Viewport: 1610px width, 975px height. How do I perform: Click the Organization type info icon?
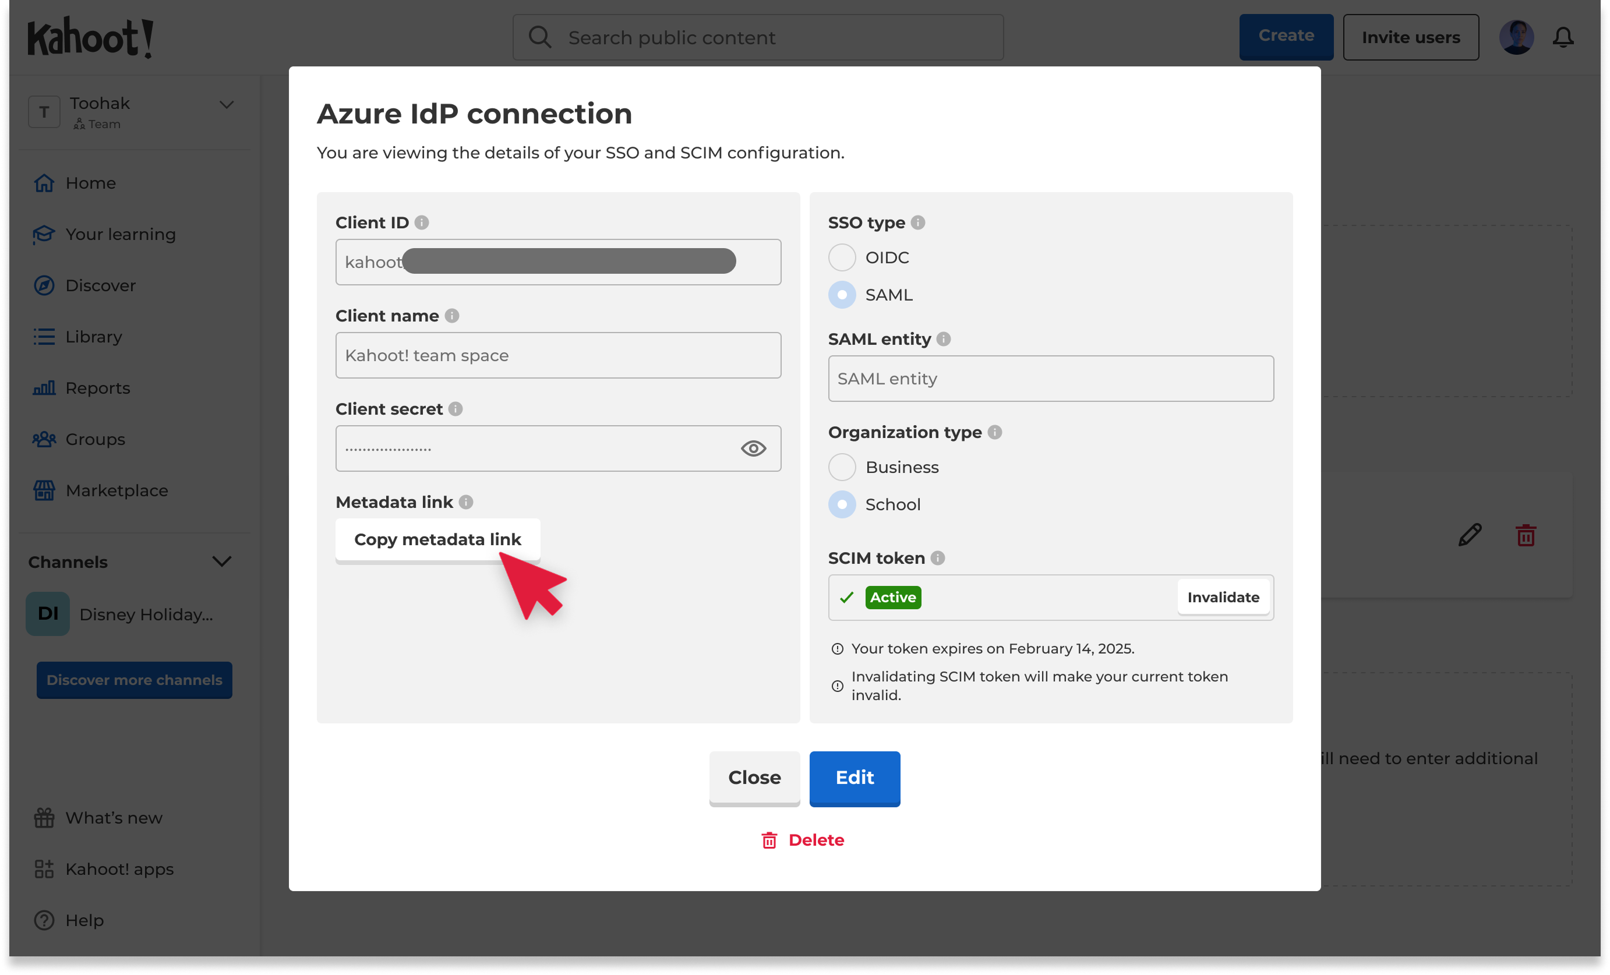[x=995, y=433]
